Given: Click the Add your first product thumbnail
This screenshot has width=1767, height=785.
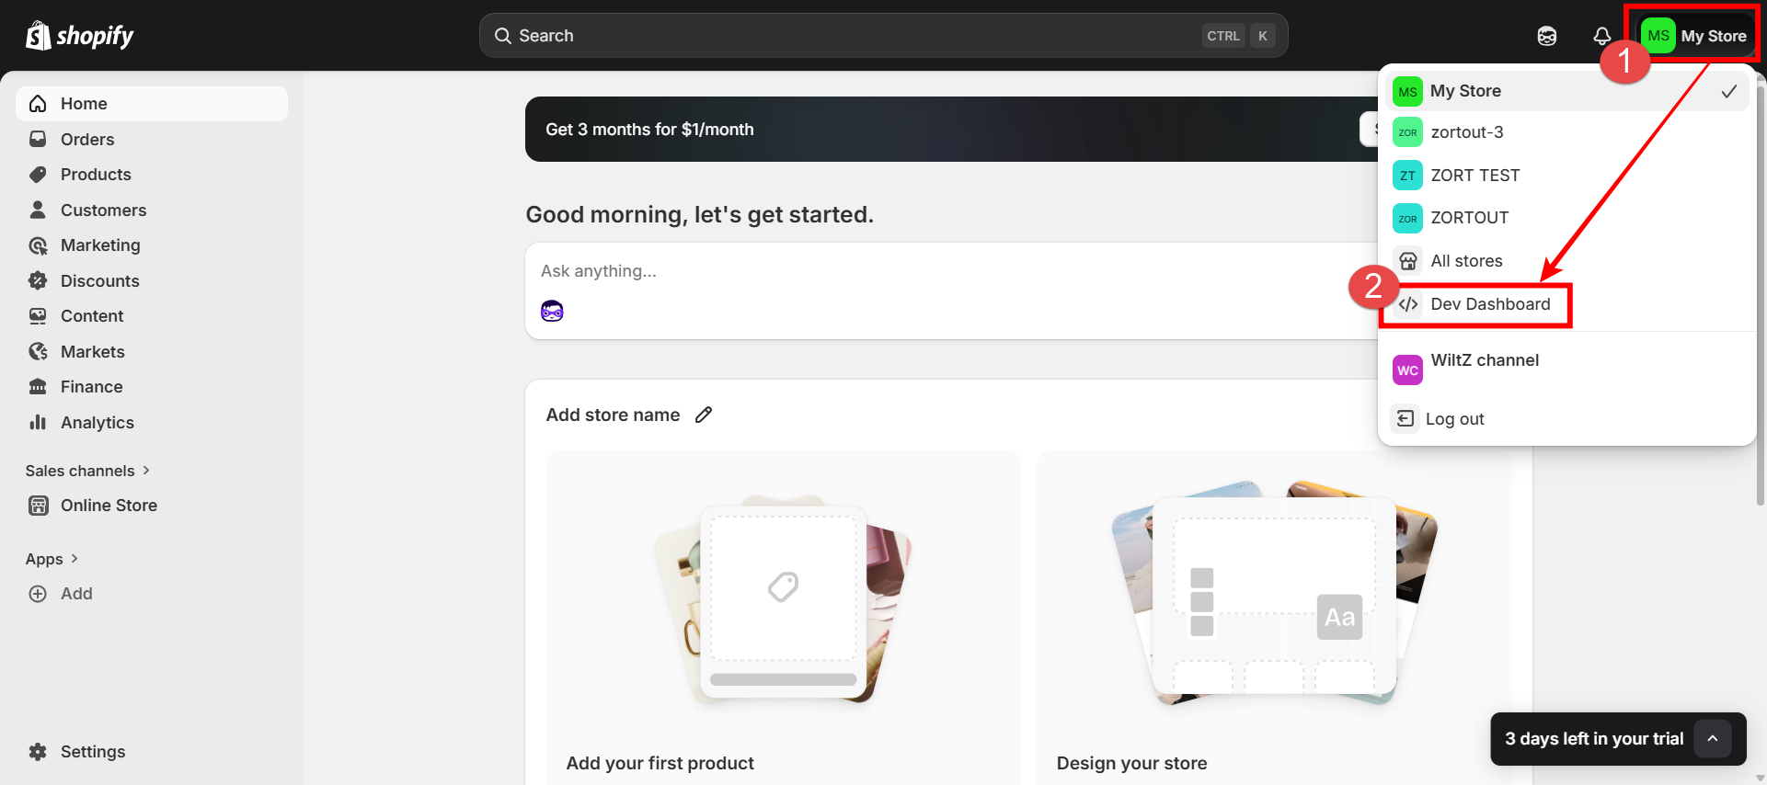Looking at the screenshot, I should (783, 599).
